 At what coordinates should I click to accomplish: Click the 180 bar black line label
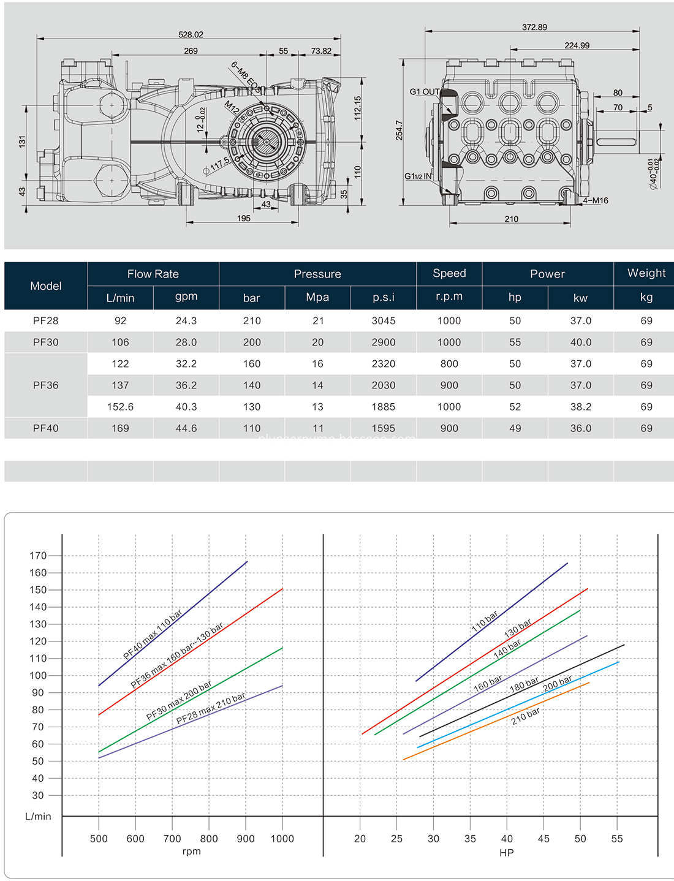[524, 685]
